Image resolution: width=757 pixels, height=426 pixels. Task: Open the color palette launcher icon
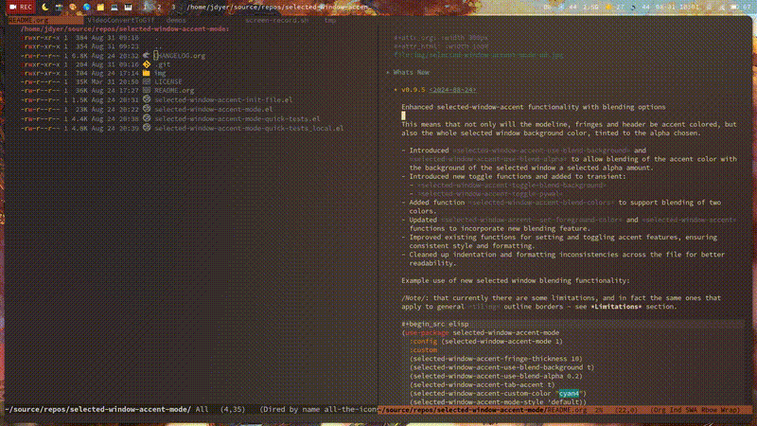pos(73,7)
